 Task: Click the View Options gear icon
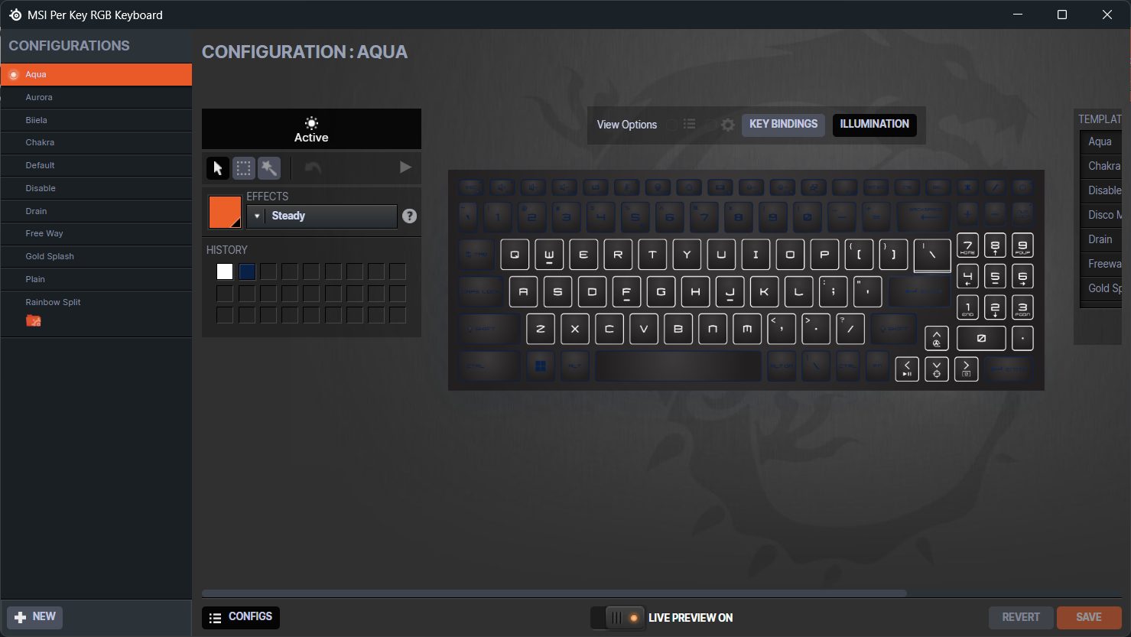click(x=728, y=125)
